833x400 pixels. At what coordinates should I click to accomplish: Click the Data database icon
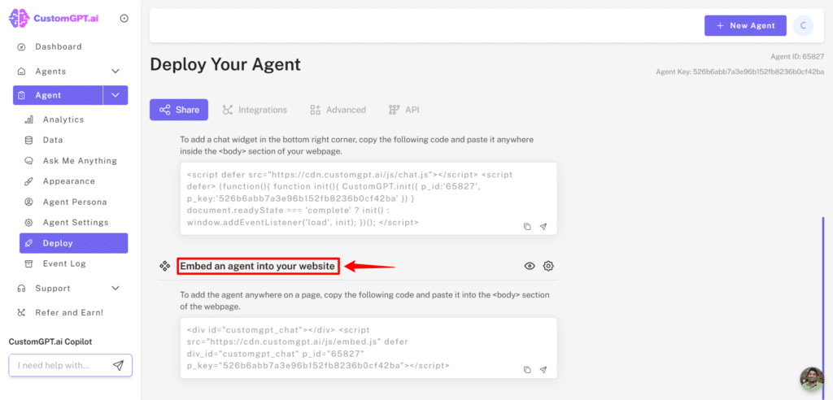[29, 140]
